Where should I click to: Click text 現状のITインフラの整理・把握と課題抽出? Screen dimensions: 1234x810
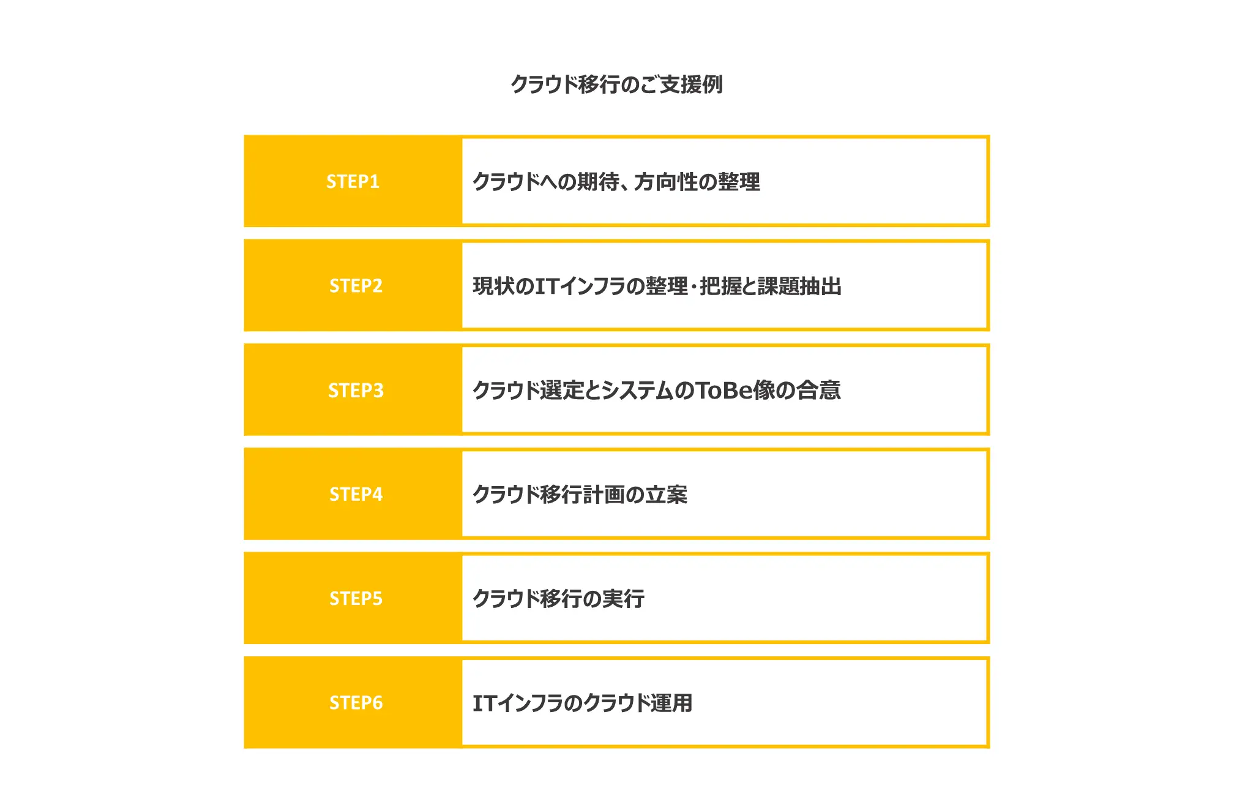[657, 286]
